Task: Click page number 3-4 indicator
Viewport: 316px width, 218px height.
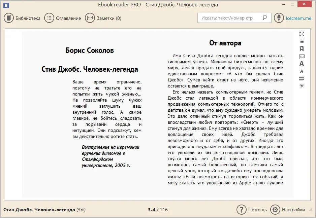Action: [152, 209]
